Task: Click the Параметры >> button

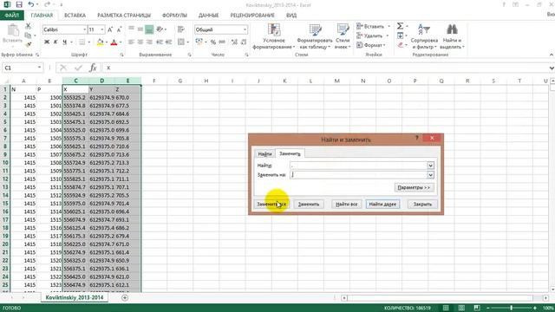Action: (x=414, y=187)
